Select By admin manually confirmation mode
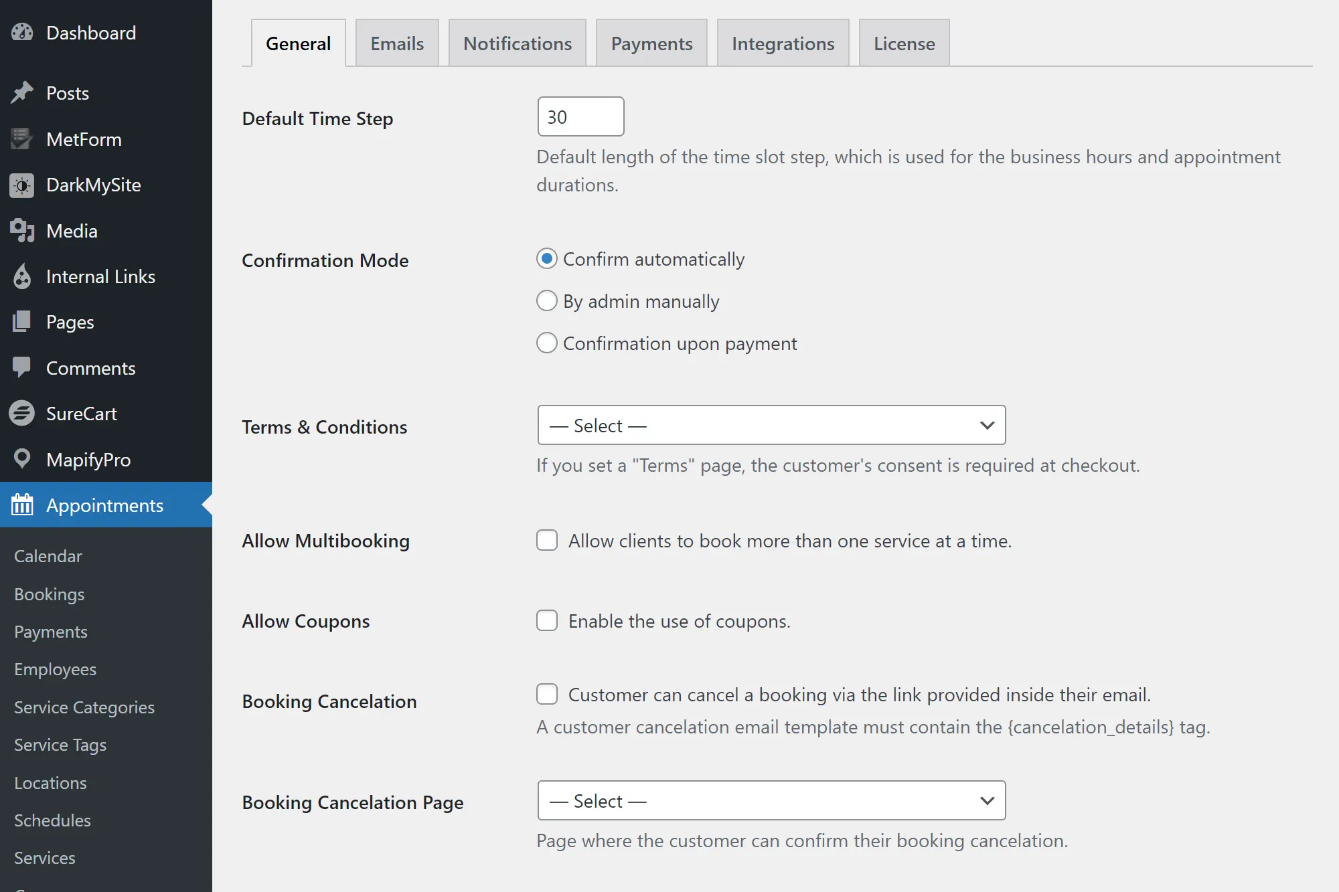The height and width of the screenshot is (892, 1339). 547,300
